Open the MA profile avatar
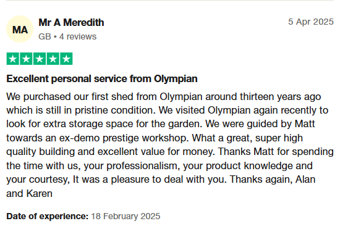This screenshot has height=234, width=348. point(20,29)
